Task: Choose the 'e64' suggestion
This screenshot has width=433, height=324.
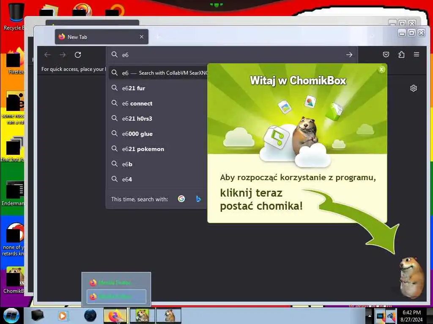Action: (158, 179)
